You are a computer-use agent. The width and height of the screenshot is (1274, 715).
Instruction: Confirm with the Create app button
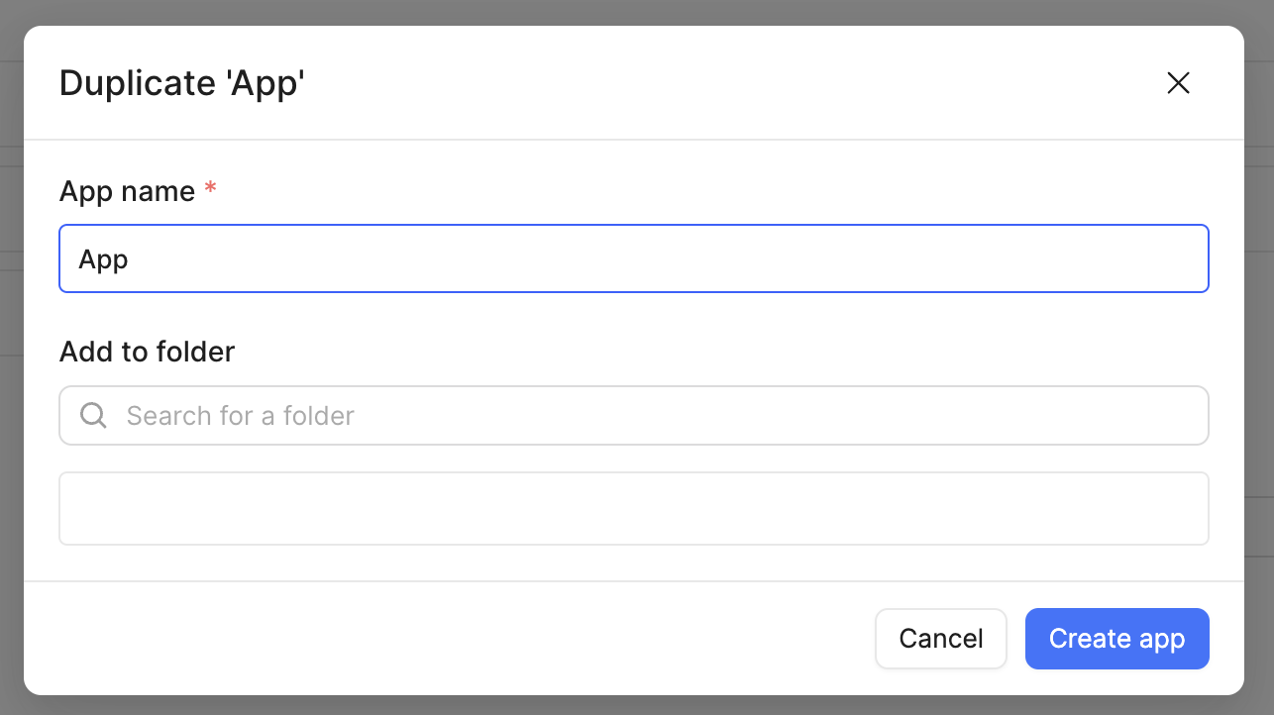pyautogui.click(x=1117, y=639)
